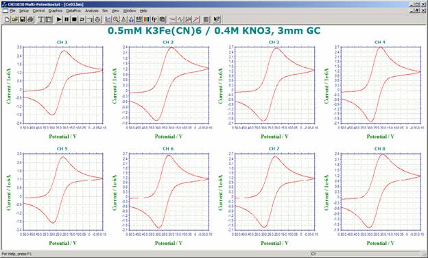
Task: Click the context Help pointer icon
Action: click(x=217, y=19)
